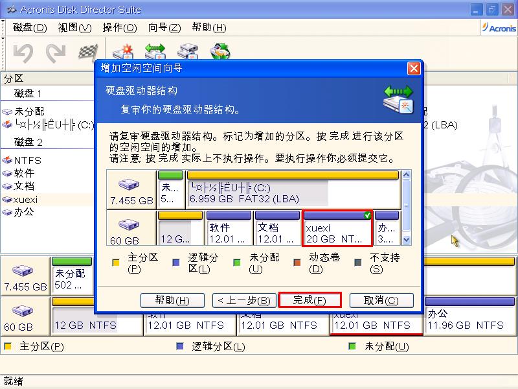Open the 帮助(H) menu
This screenshot has height=389, width=518.
(209, 27)
